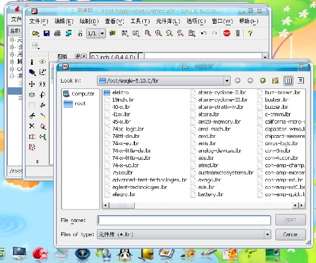The height and width of the screenshot is (263, 316).
Task: Select the Move cross-arrows tool
Action: [x=32, y=84]
